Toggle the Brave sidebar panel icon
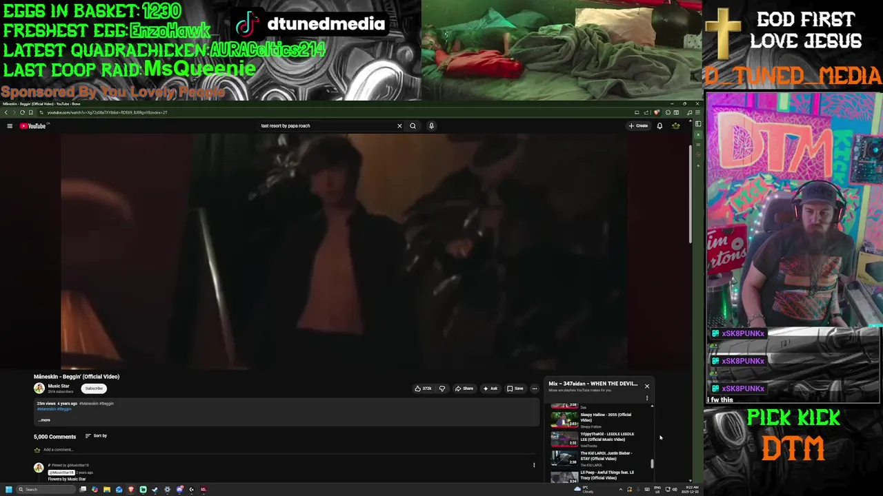 click(x=698, y=124)
